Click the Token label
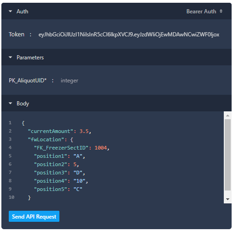The width and height of the screenshot is (233, 231). pos(17,35)
